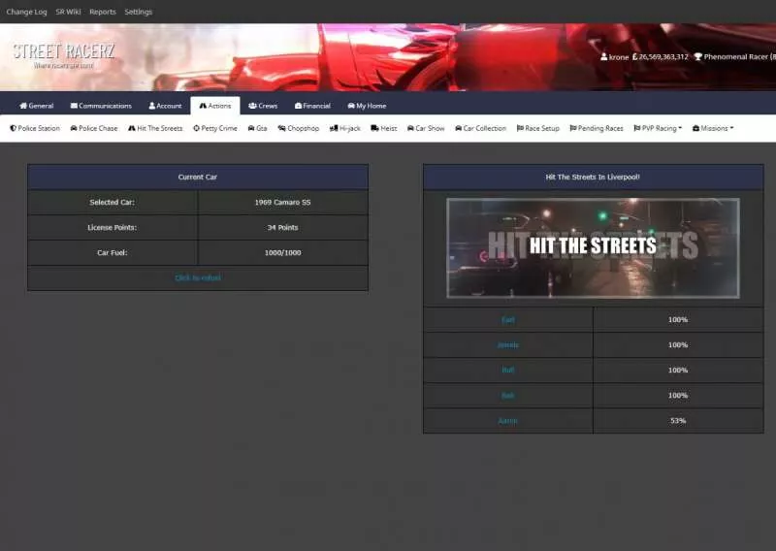776x551 pixels.
Task: Expand the PVP Racing dropdown
Action: (x=657, y=128)
